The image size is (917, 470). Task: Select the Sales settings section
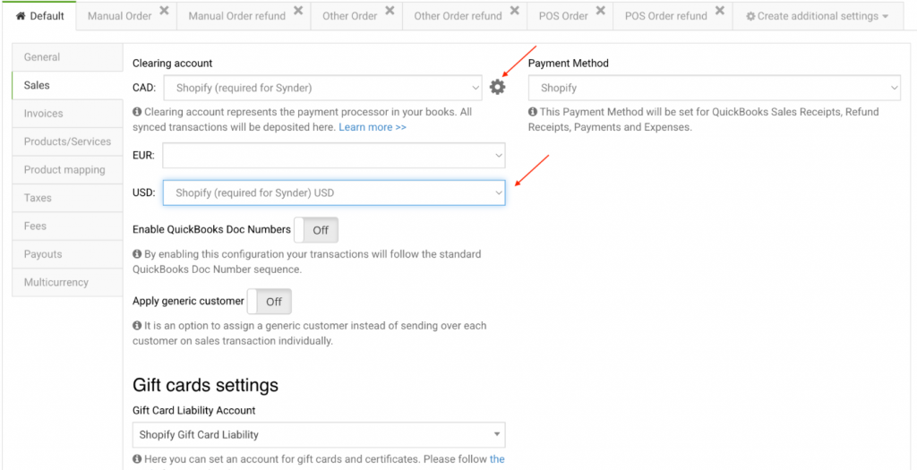[x=67, y=85]
